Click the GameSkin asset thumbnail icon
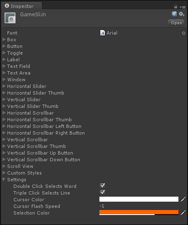 click(x=10, y=18)
